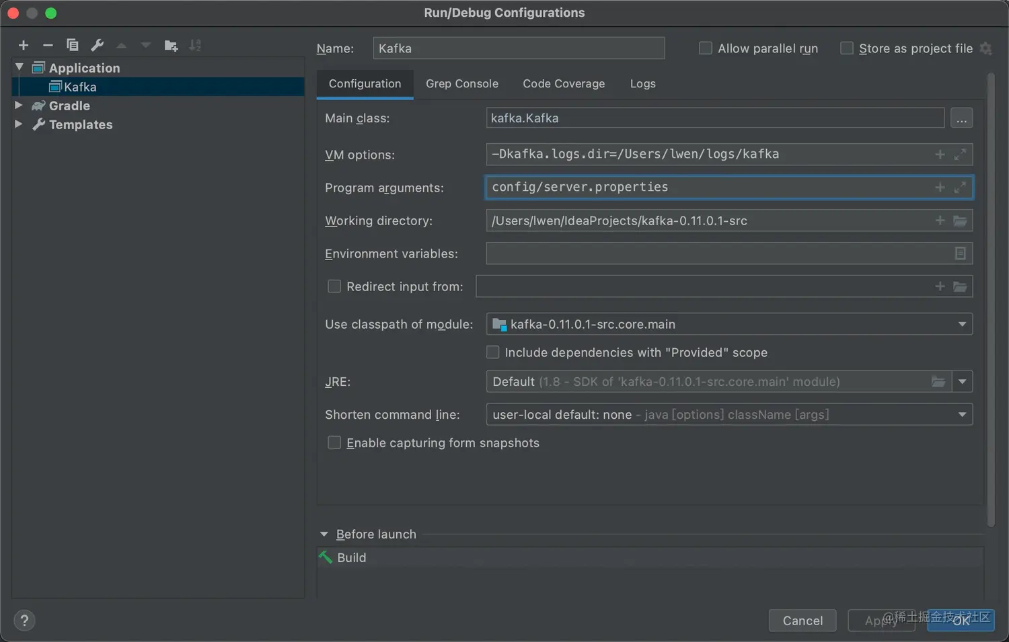Image resolution: width=1009 pixels, height=642 pixels.
Task: Open the Logs tab
Action: point(643,84)
